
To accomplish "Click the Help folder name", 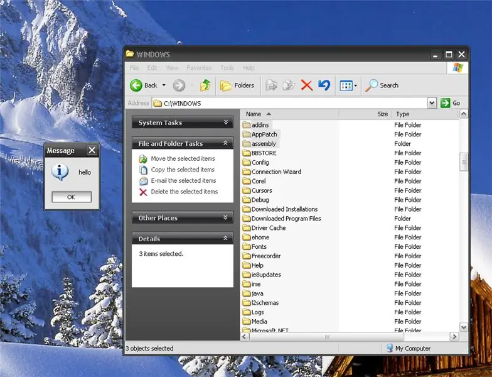I will coord(257,265).
